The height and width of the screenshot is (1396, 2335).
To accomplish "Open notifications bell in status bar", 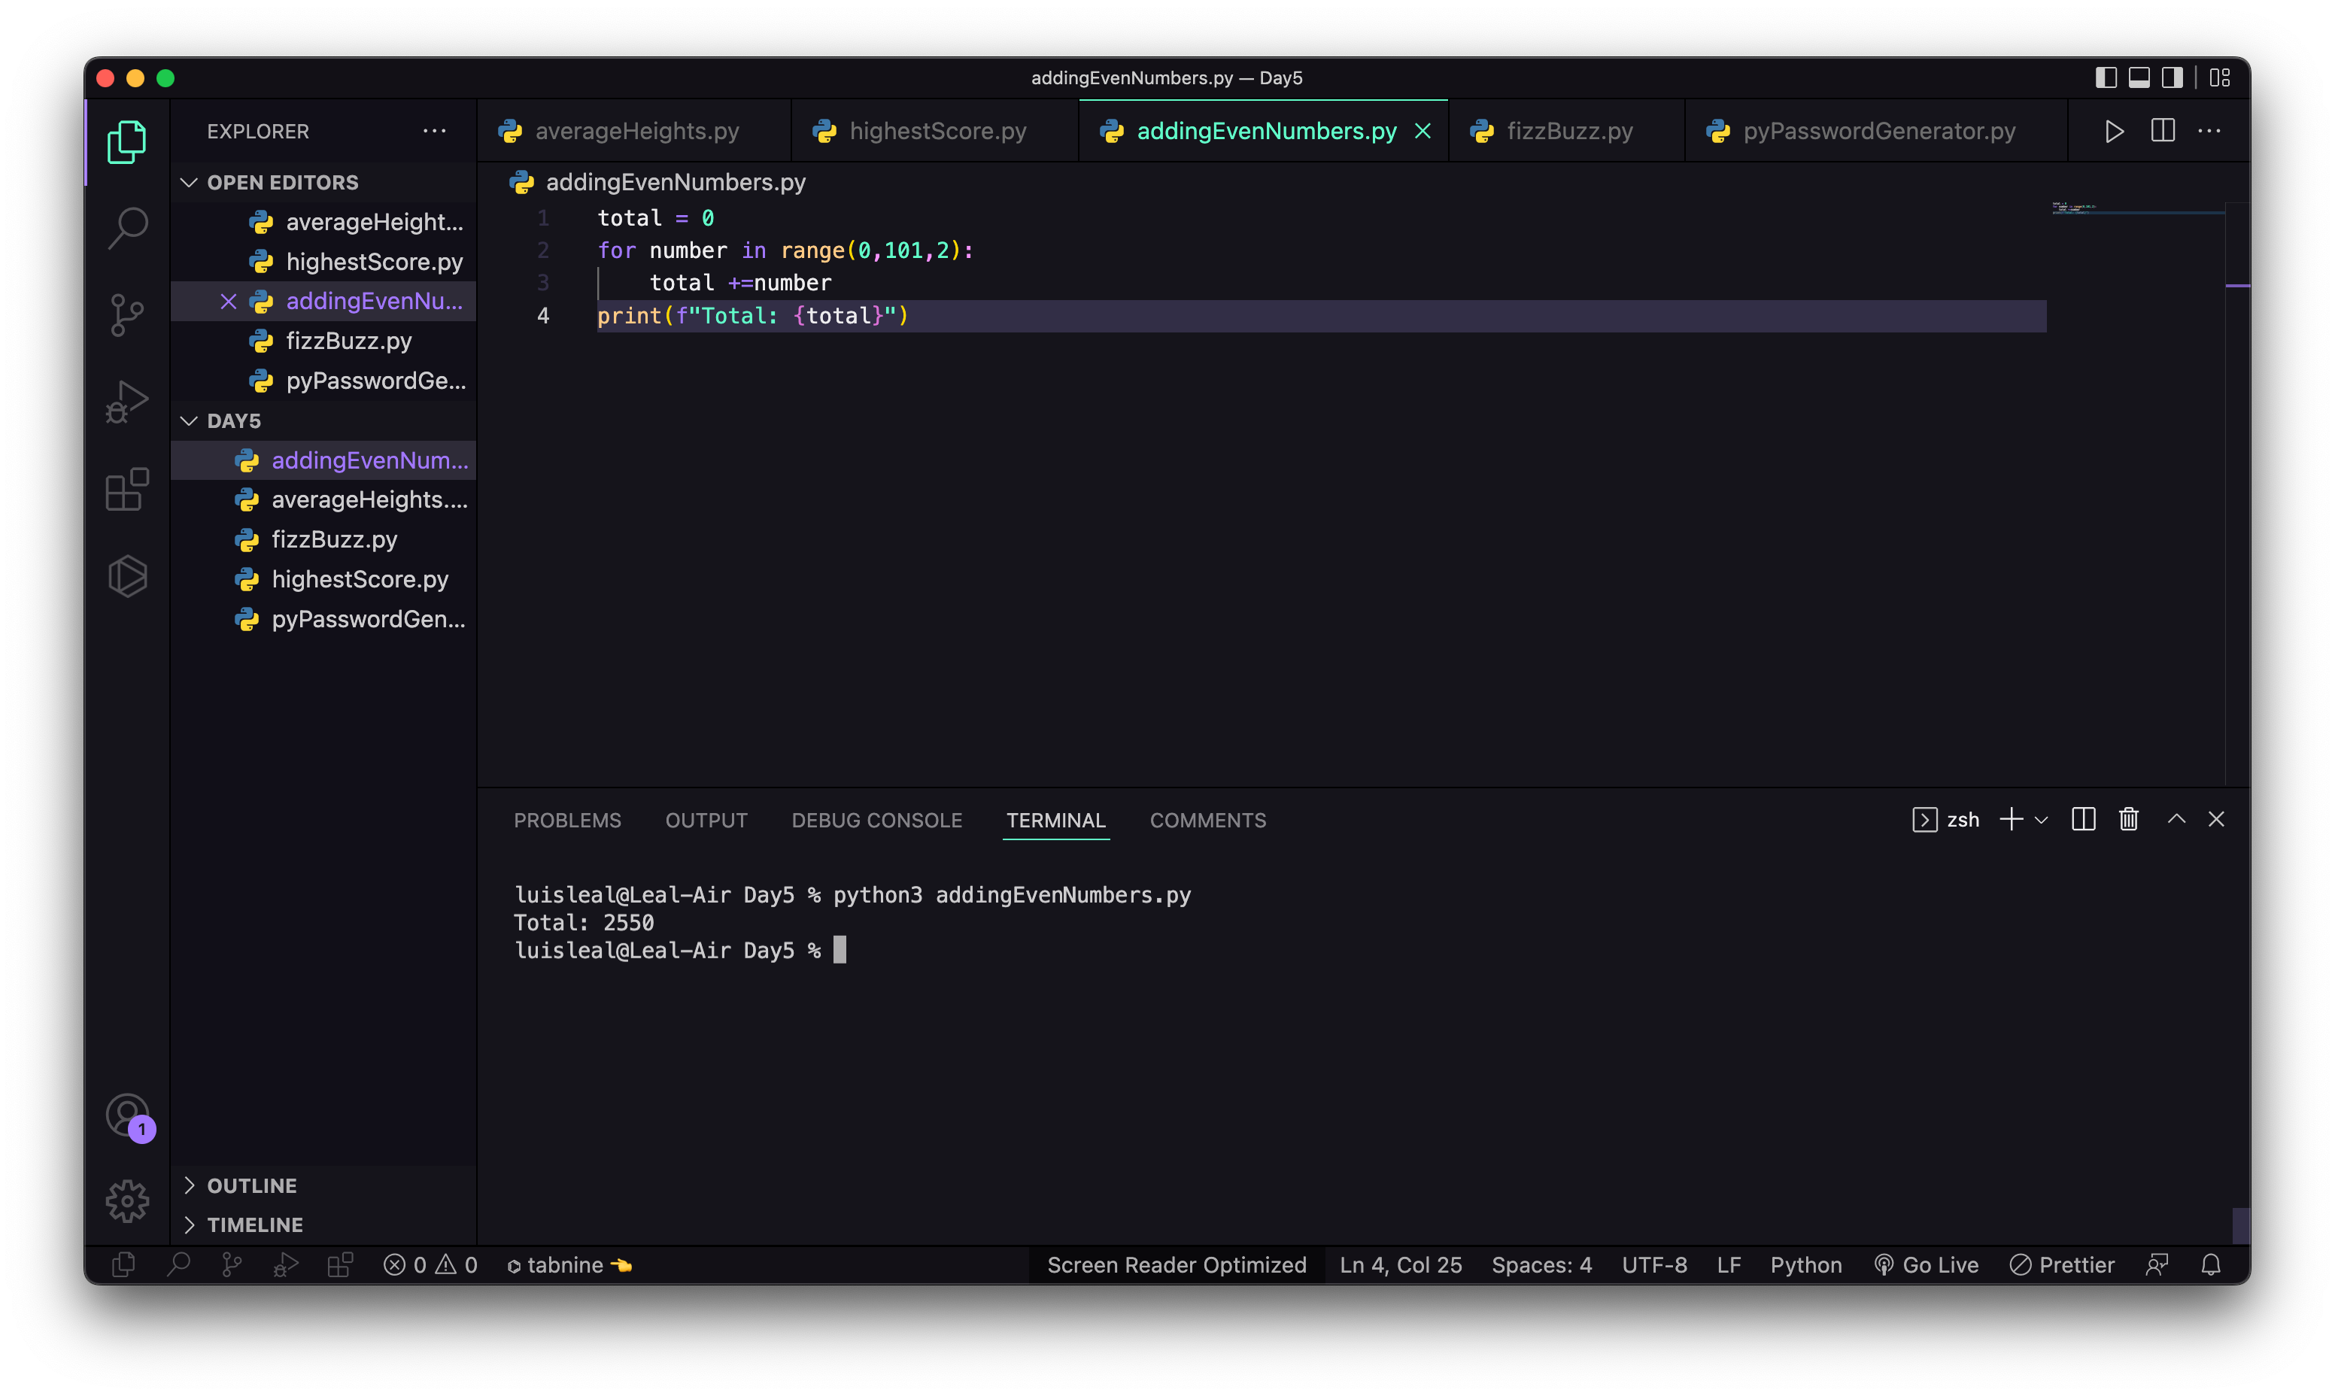I will [2211, 1265].
